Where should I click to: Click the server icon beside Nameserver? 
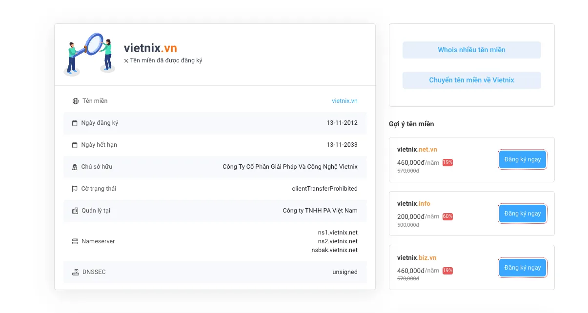75,241
